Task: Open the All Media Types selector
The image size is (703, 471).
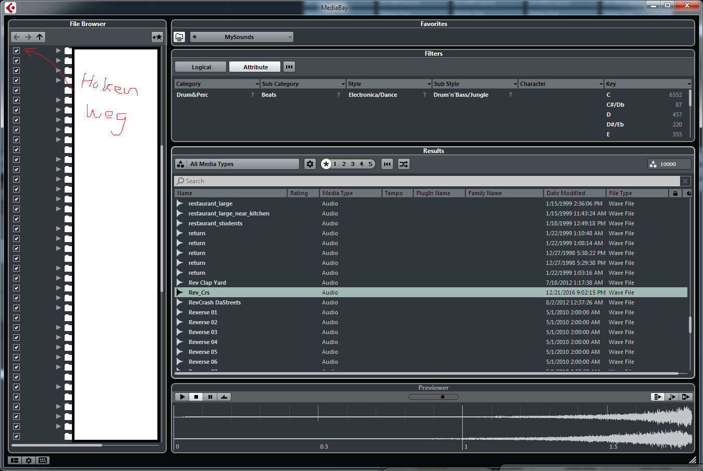Action: pyautogui.click(x=237, y=164)
